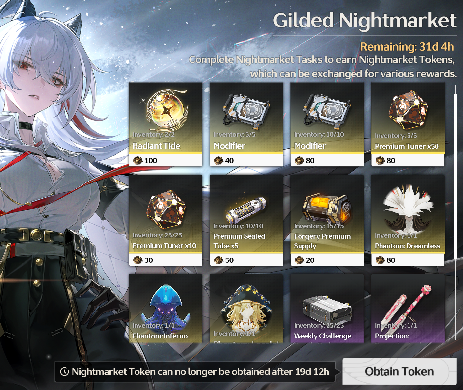Select the Premium Sealed Tube x5 item
This screenshot has width=463, height=390.
(246, 220)
